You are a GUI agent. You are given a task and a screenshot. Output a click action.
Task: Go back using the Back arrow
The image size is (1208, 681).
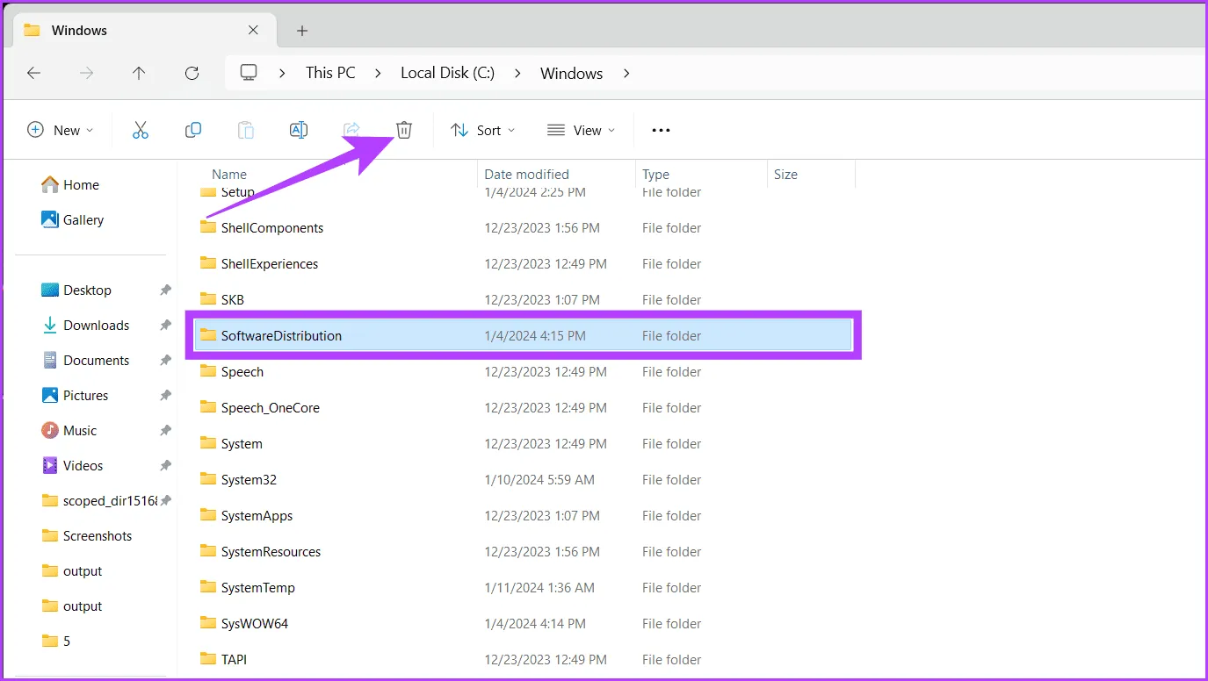(x=34, y=73)
